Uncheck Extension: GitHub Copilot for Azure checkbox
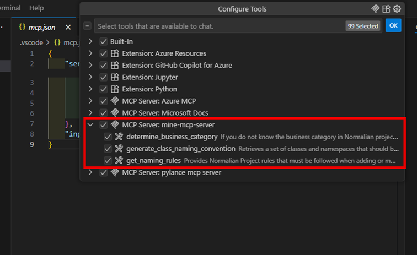 click(103, 66)
